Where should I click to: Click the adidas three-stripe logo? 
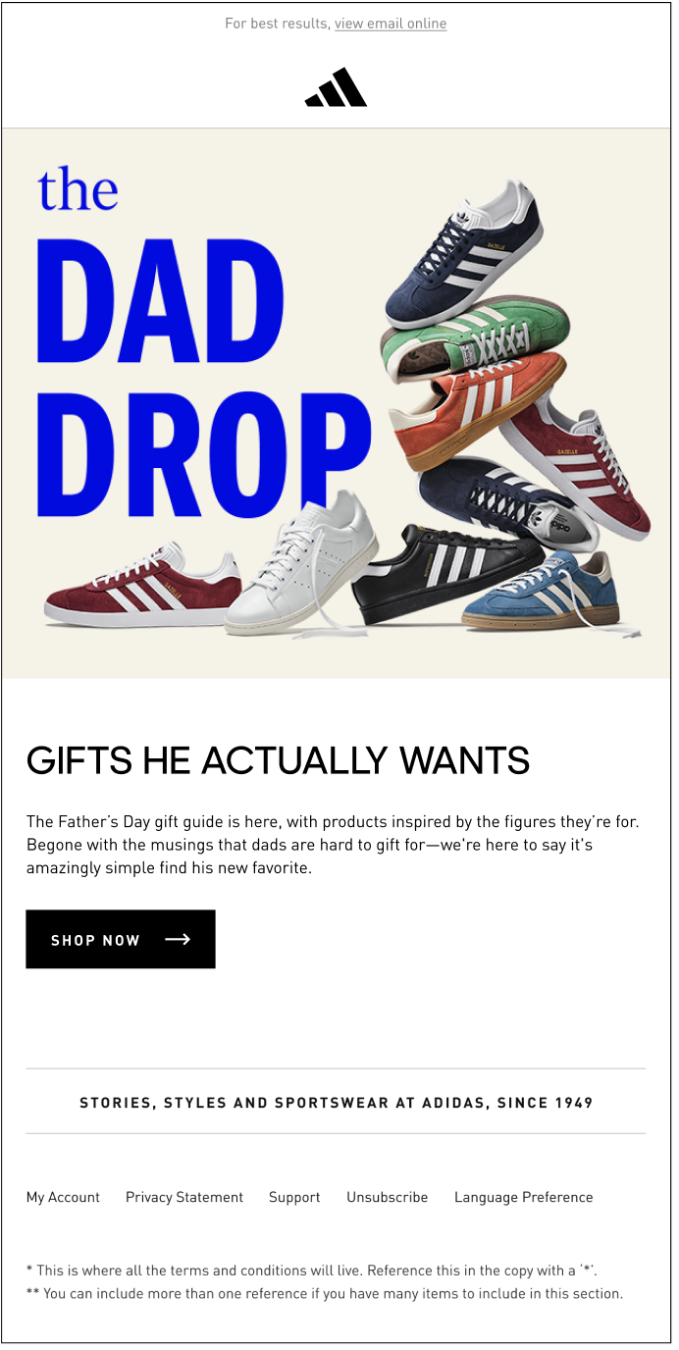[x=336, y=87]
